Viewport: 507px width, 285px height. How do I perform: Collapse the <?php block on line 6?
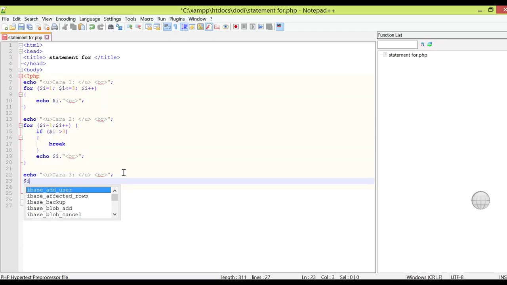tap(21, 76)
